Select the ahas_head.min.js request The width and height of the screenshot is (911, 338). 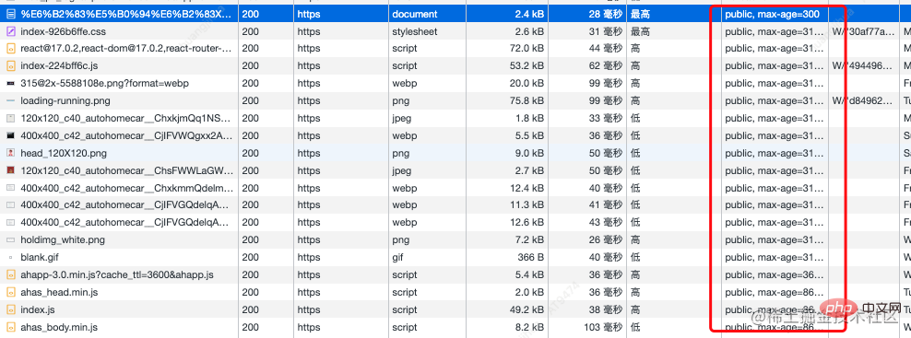59,292
